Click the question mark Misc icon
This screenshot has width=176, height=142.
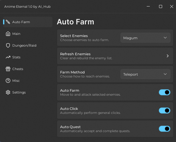click(8, 81)
